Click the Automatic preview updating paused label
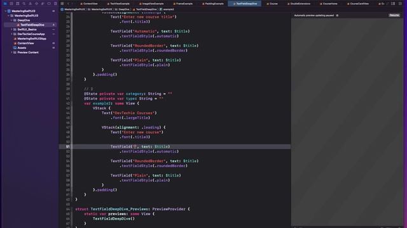407x228 pixels. (x=314, y=15)
